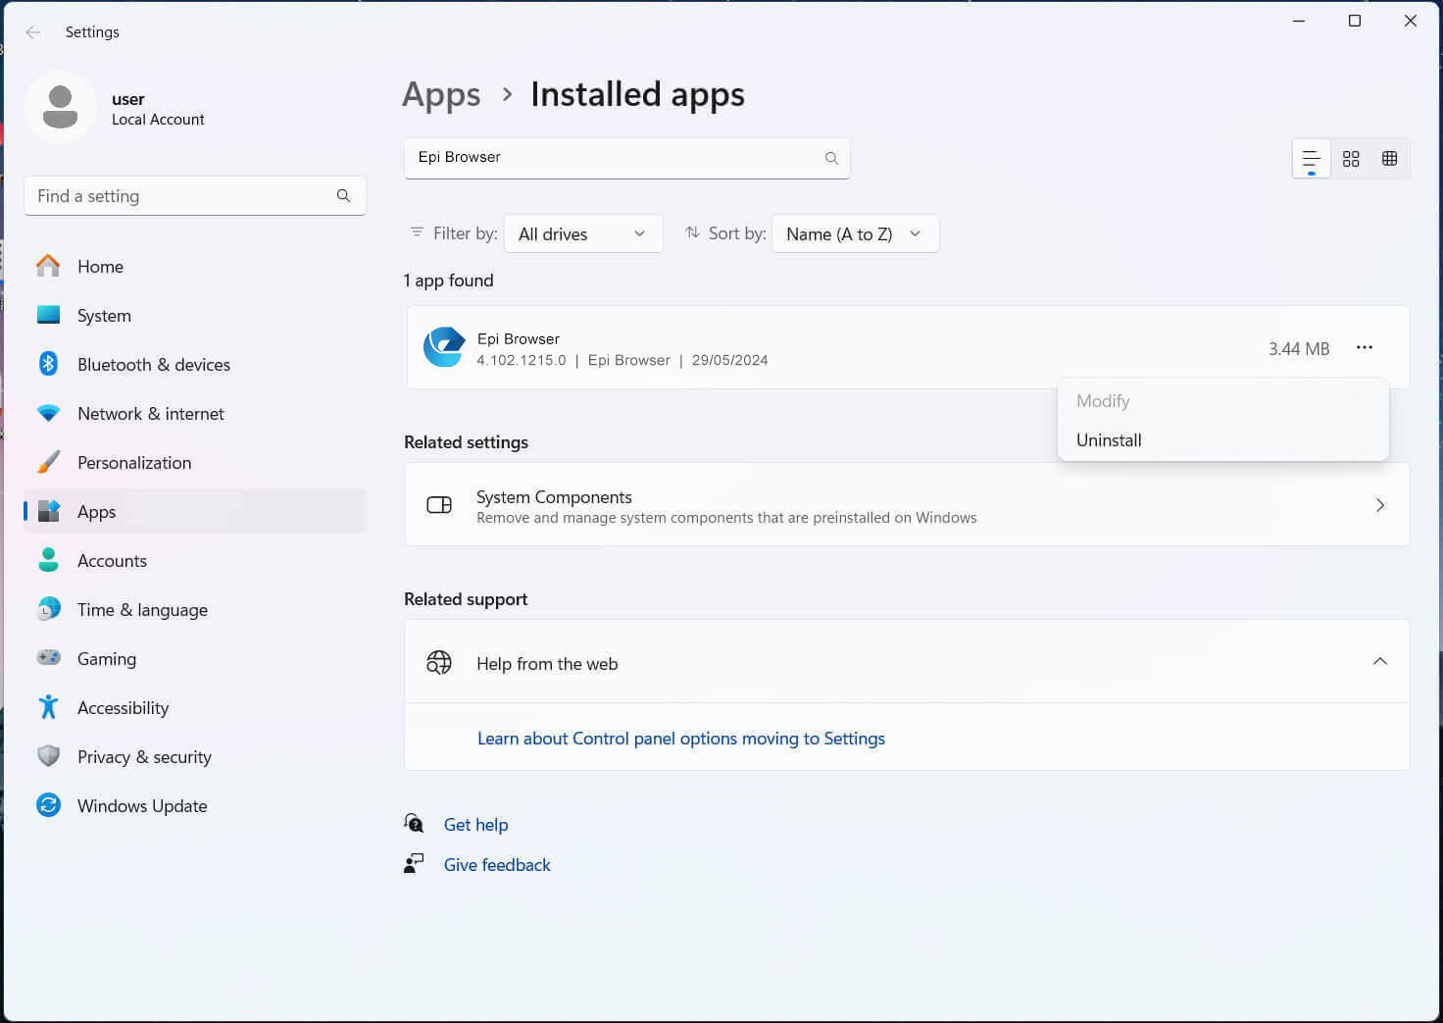Collapse the Help from the web section
This screenshot has height=1023, width=1443.
coord(1379,661)
